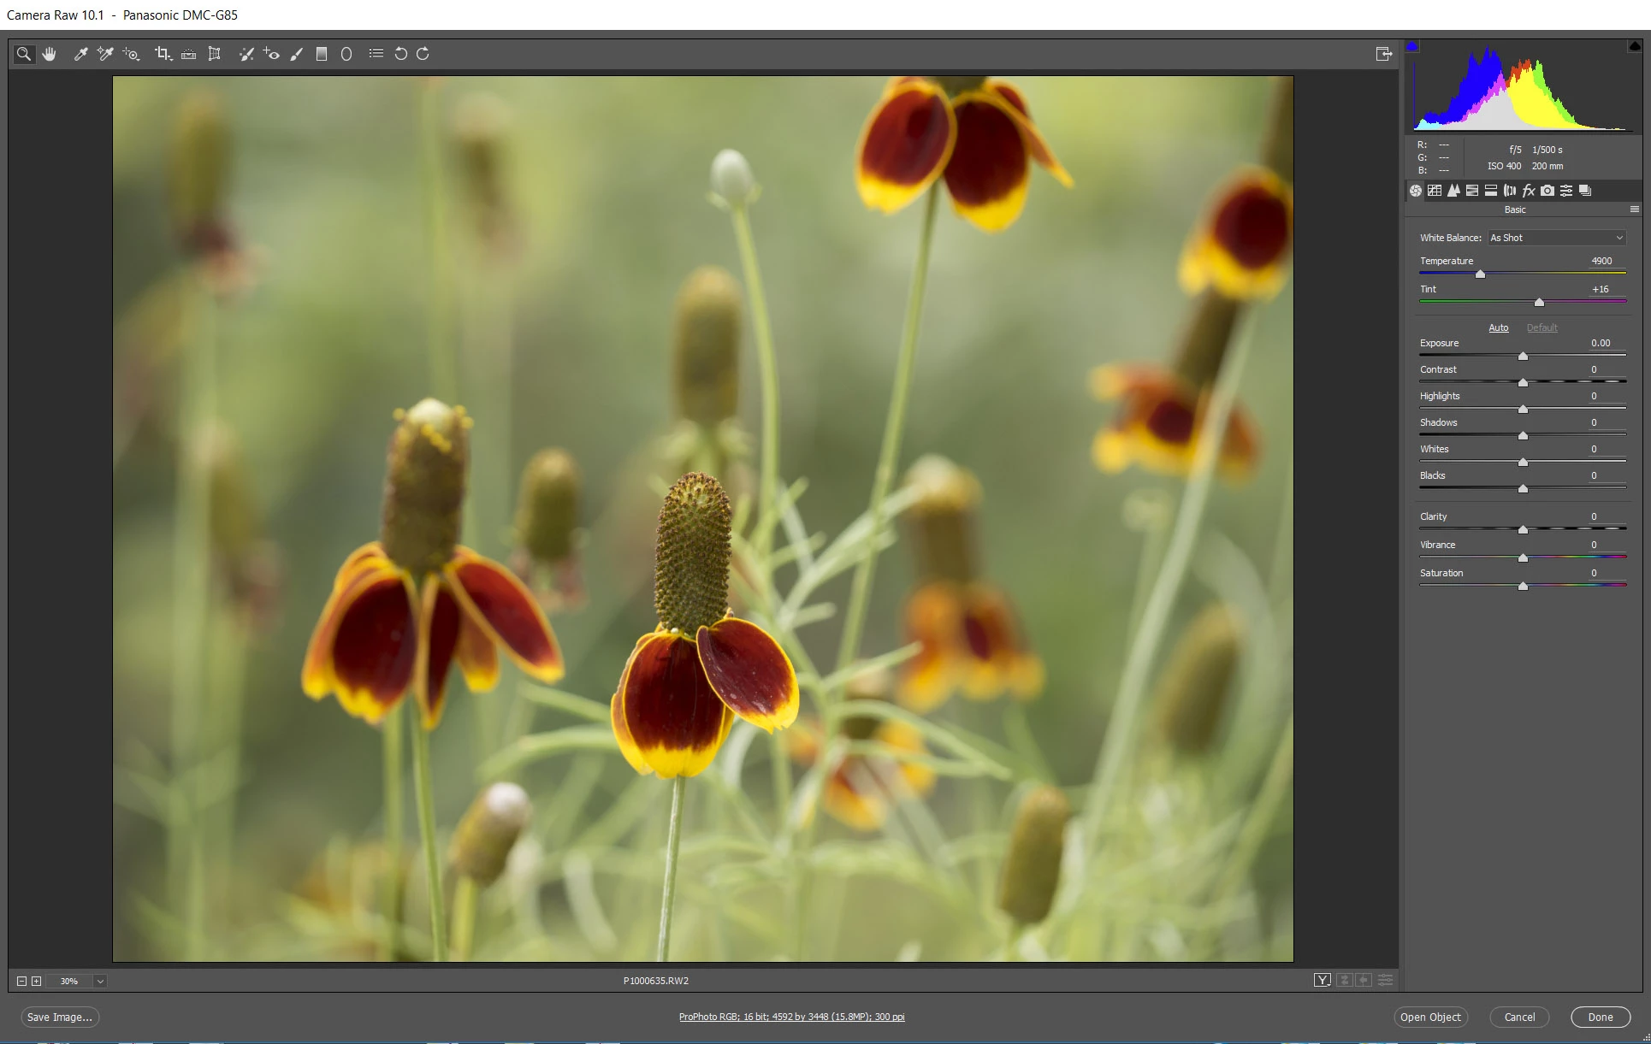Open the zoom level dropdown
1651x1044 pixels.
pyautogui.click(x=100, y=981)
